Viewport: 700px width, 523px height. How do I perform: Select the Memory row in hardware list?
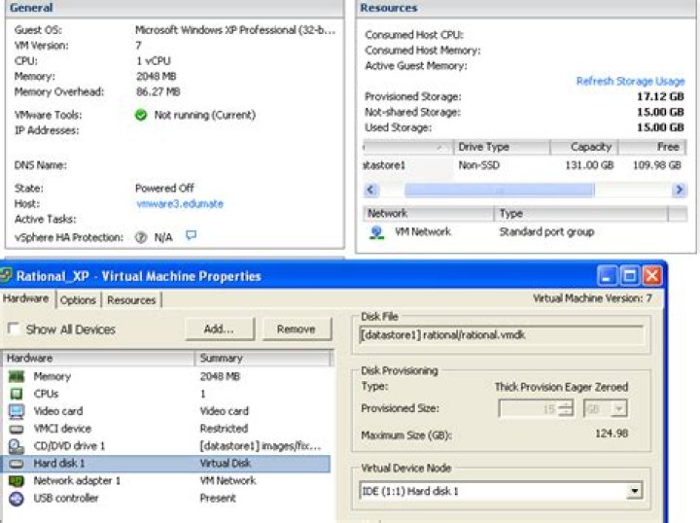167,376
